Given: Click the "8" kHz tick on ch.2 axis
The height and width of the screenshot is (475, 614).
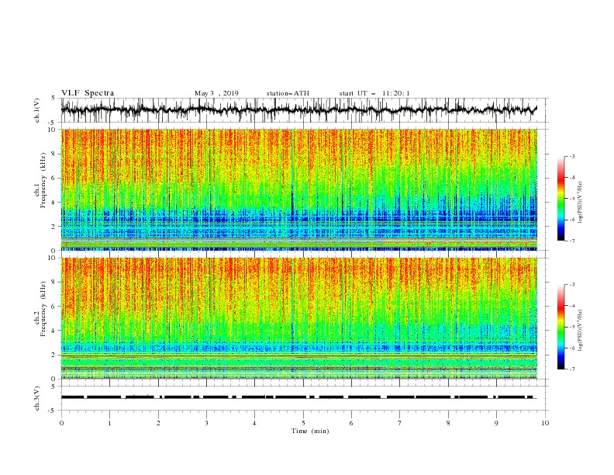Looking at the screenshot, I should (x=54, y=283).
